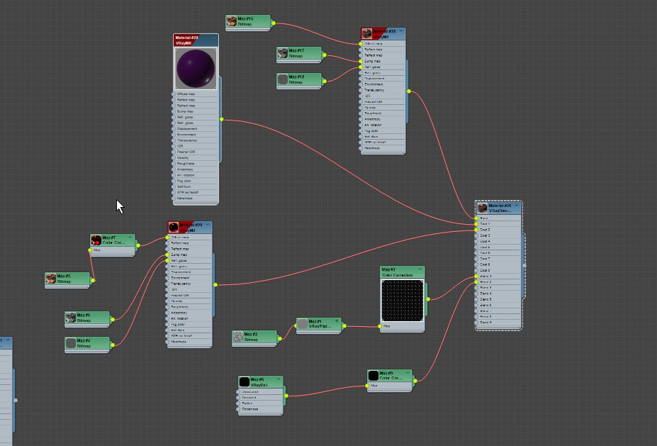
Task: Click the 'Fresnel IOR' slot on Material #20
Action: [196, 152]
